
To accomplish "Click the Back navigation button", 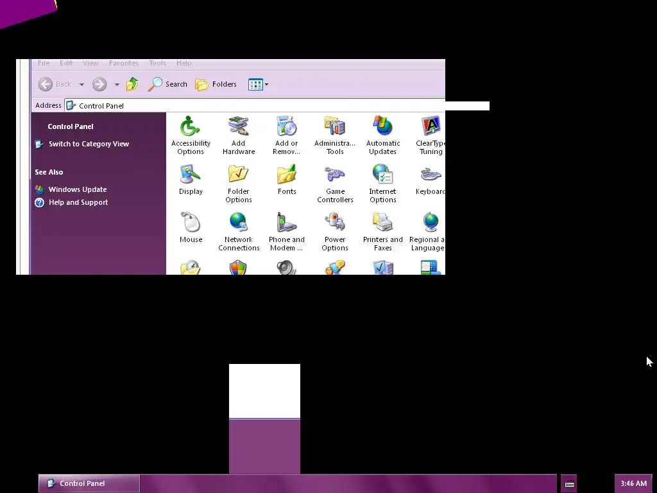I will click(55, 84).
